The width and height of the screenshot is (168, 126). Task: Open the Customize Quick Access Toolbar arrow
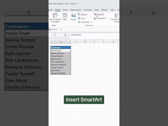61,29
